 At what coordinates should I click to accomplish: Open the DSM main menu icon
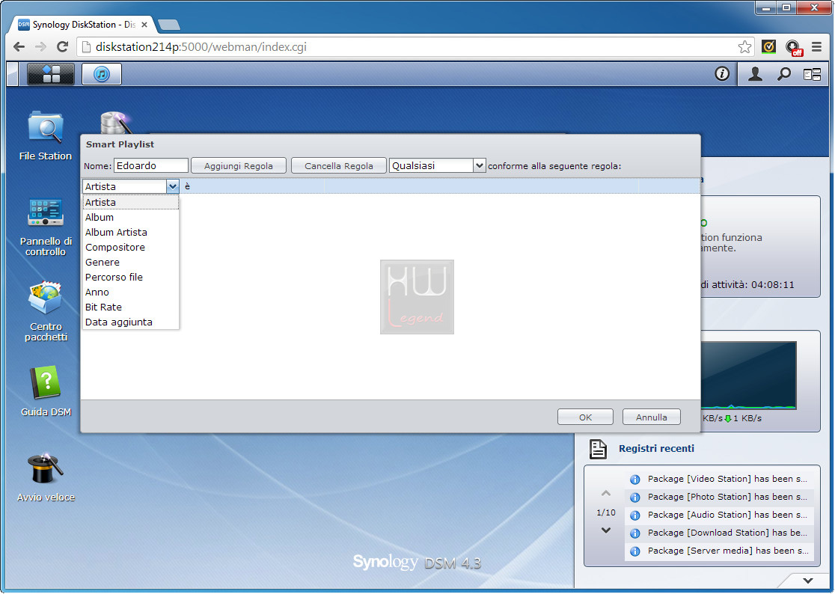click(x=51, y=73)
